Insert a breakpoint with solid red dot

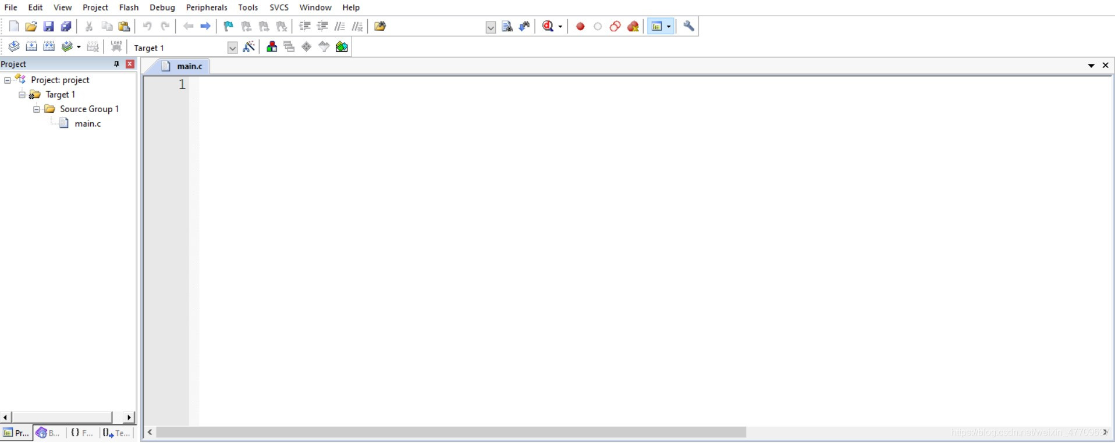[x=580, y=26]
